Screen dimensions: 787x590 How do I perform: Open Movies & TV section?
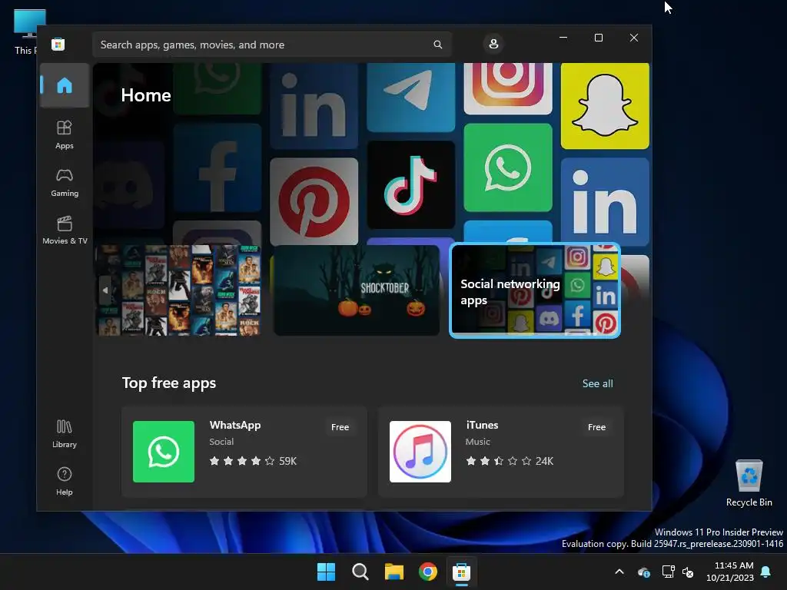coord(65,230)
